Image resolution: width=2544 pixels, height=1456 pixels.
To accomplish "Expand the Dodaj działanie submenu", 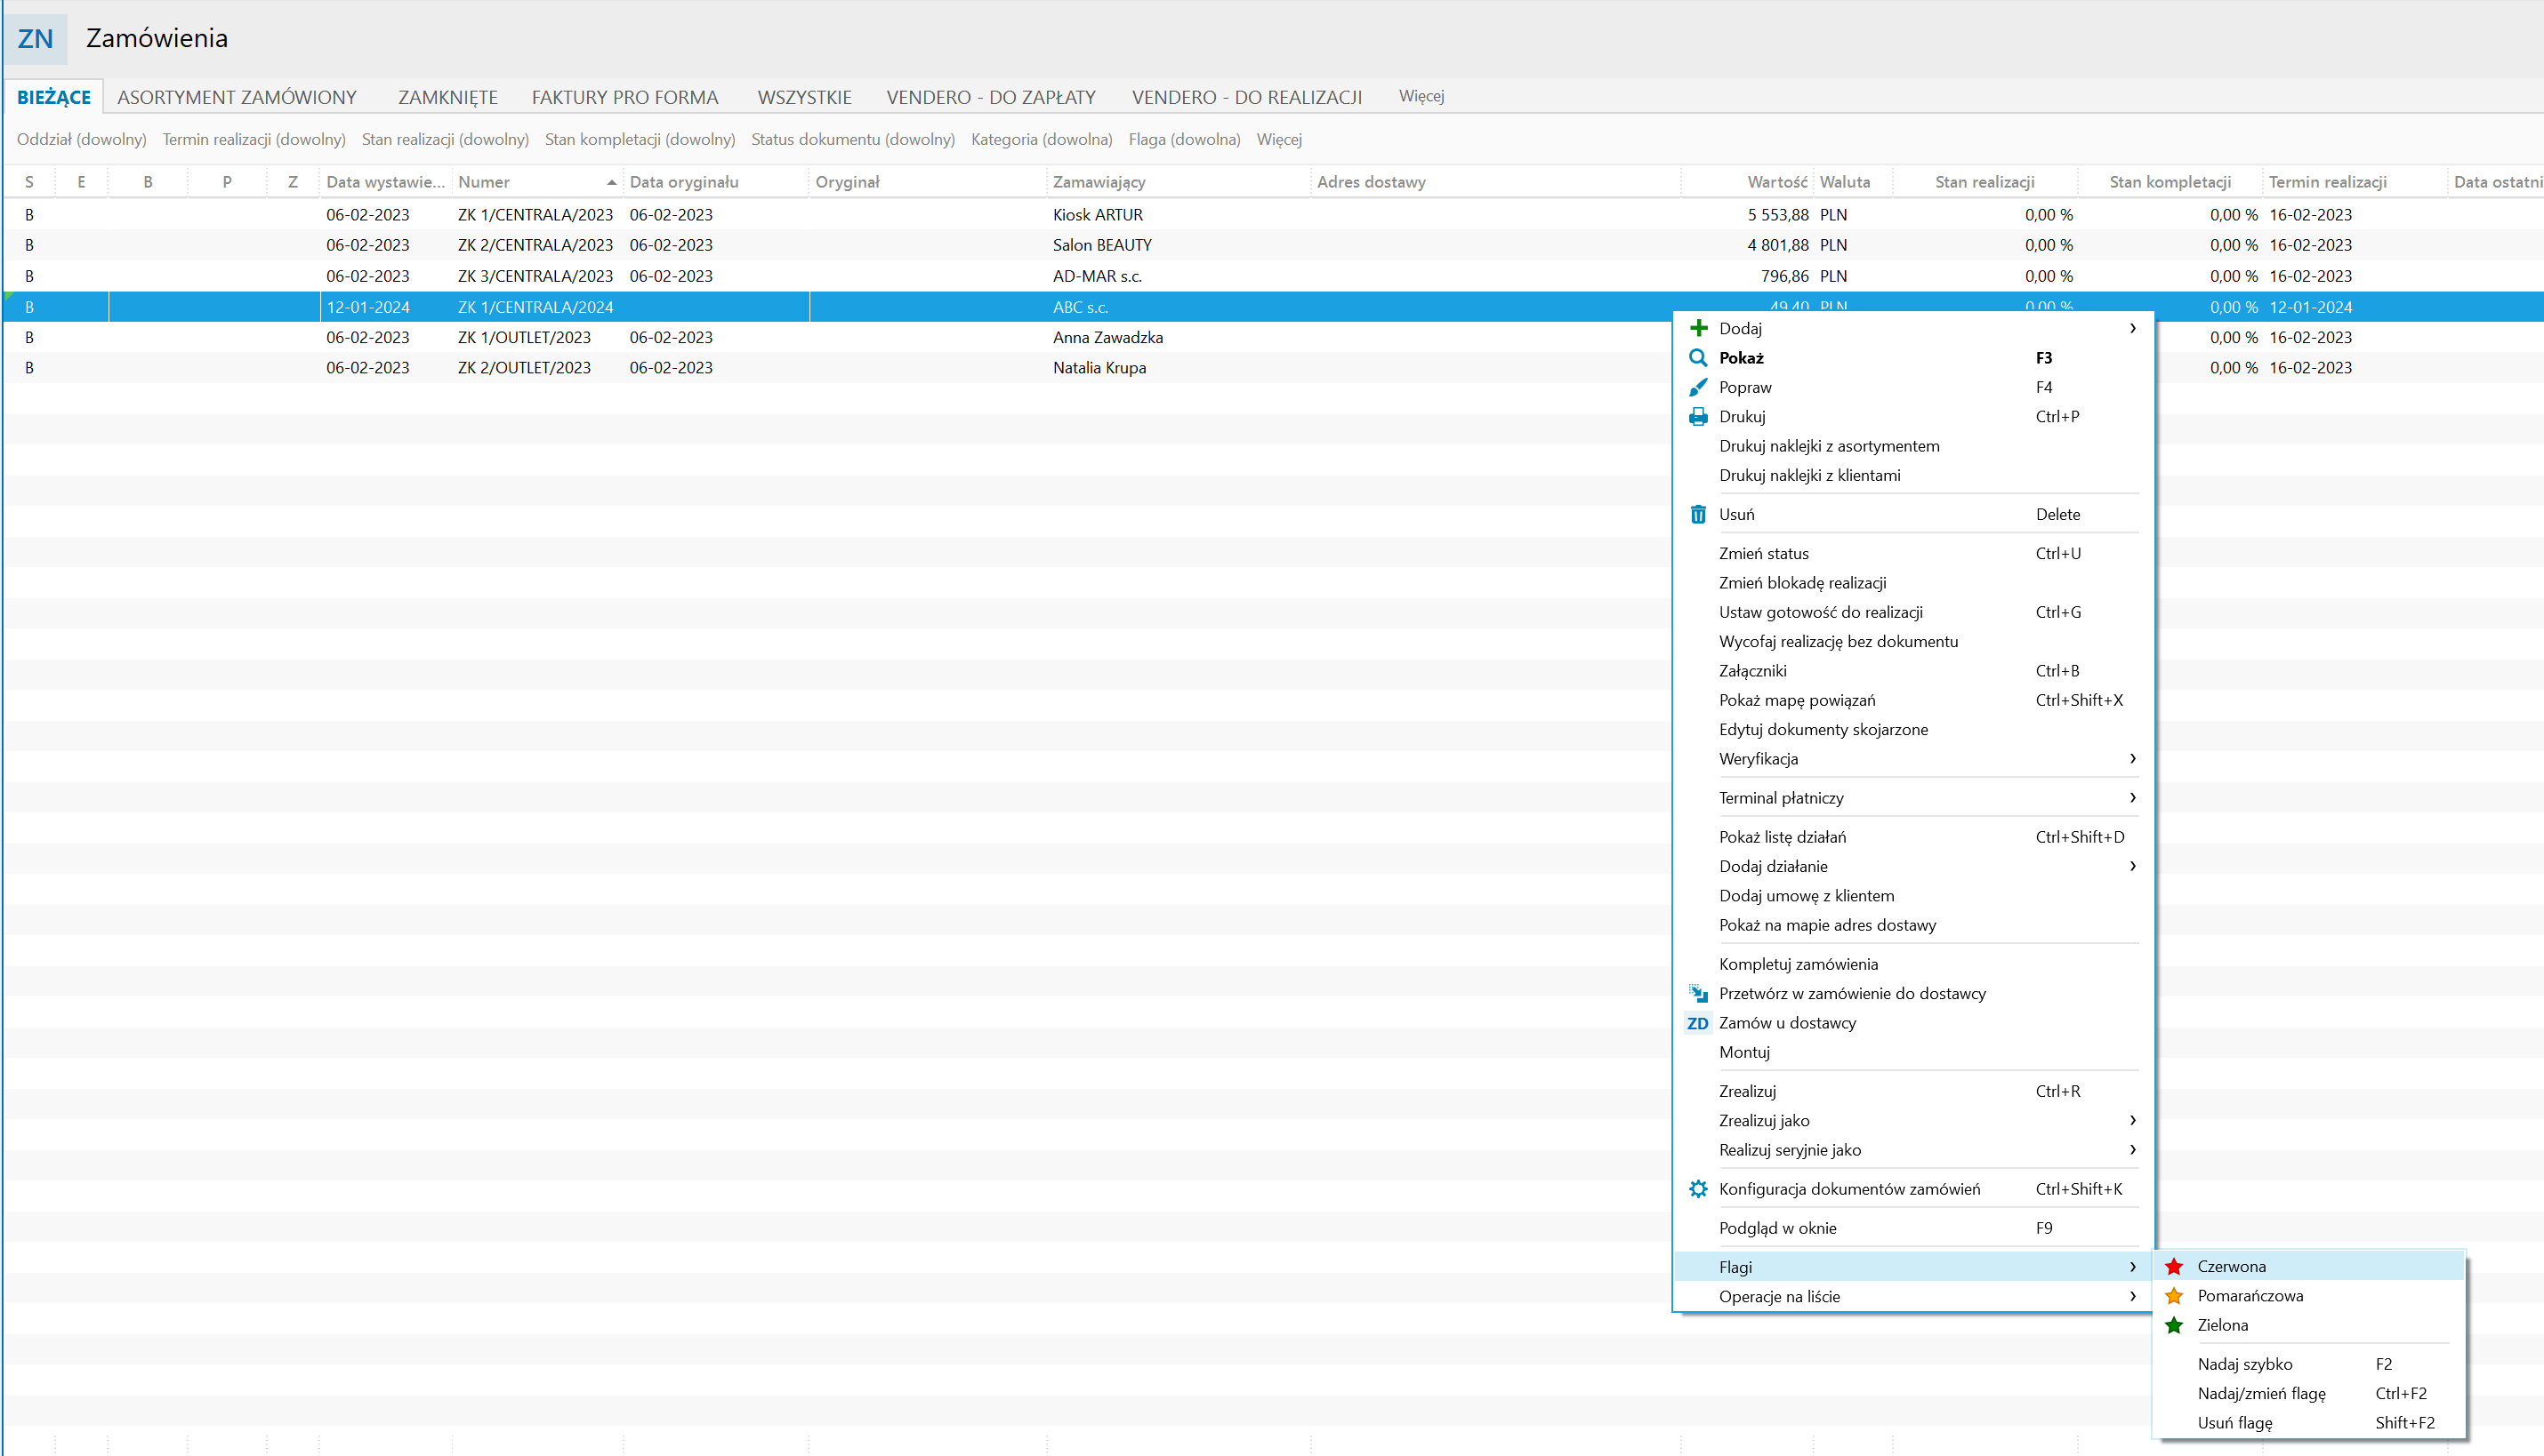I will pyautogui.click(x=2132, y=866).
